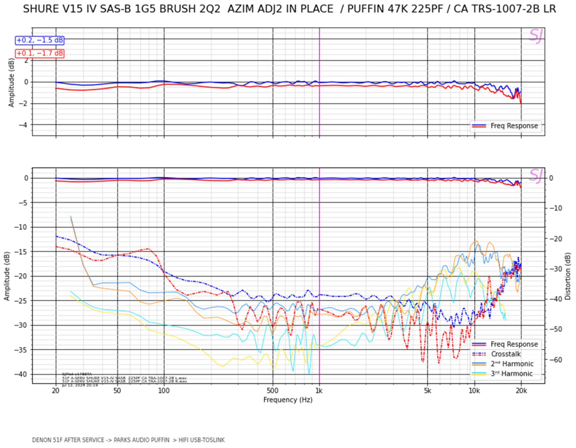The height and width of the screenshot is (448, 576).
Task: Click the small "R.wav" filename line
Action: pyautogui.click(x=124, y=381)
